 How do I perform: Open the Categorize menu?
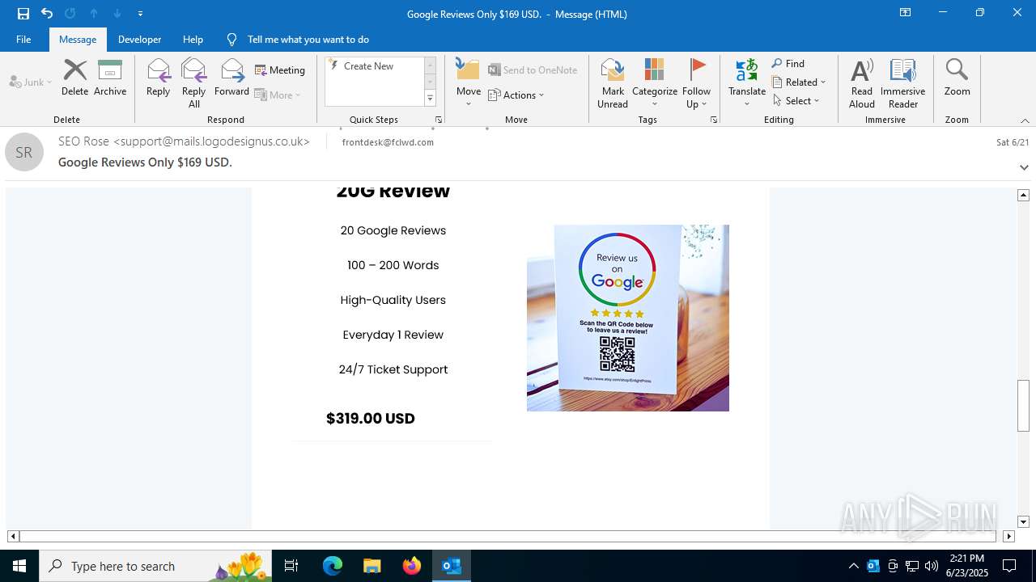(x=655, y=83)
